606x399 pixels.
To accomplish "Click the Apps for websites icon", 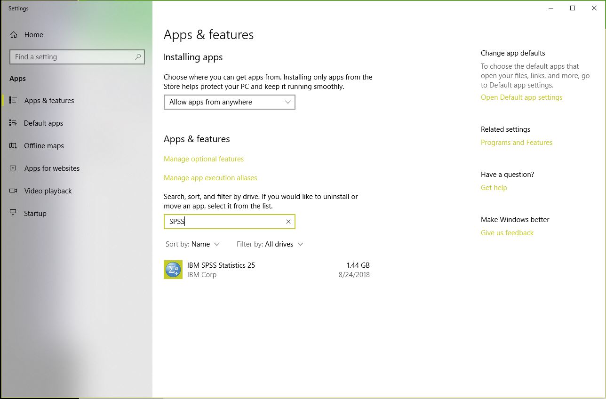I will (x=13, y=168).
